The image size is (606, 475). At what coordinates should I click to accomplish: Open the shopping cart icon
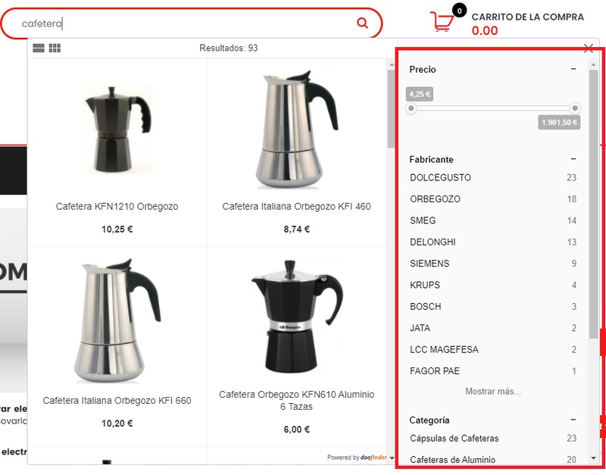(x=442, y=21)
